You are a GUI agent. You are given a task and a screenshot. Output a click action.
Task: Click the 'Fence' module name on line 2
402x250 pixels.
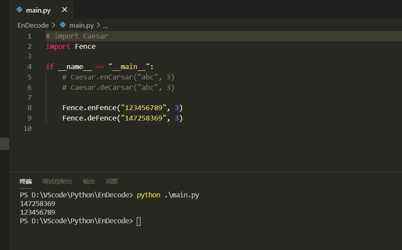[85, 46]
